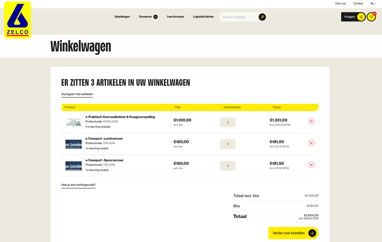
Task: Click the Totaal excl. btw amount €1.400,00
Action: [x=312, y=195]
